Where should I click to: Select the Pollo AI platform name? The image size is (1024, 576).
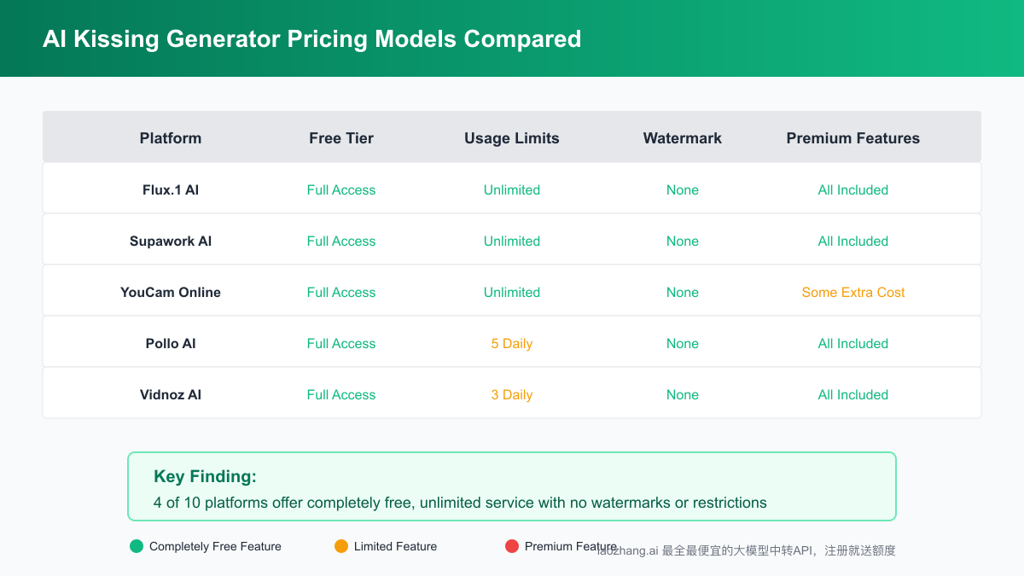coord(171,343)
